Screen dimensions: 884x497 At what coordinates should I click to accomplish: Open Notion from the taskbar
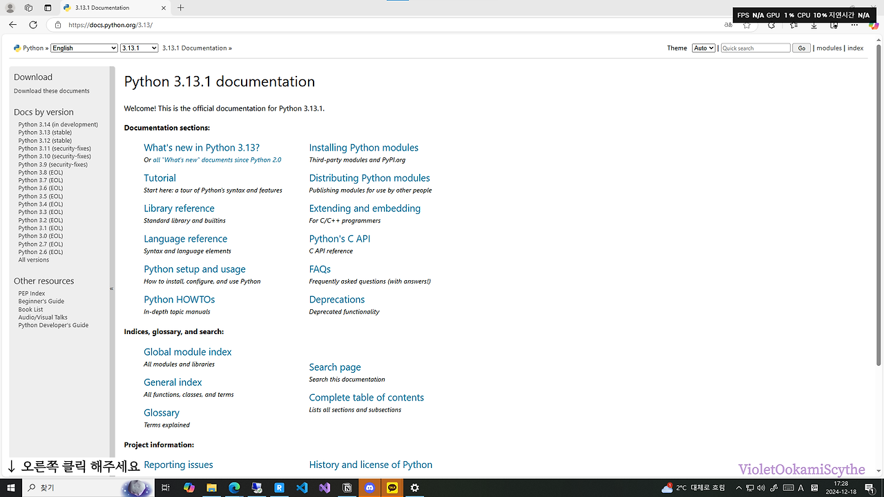point(347,487)
